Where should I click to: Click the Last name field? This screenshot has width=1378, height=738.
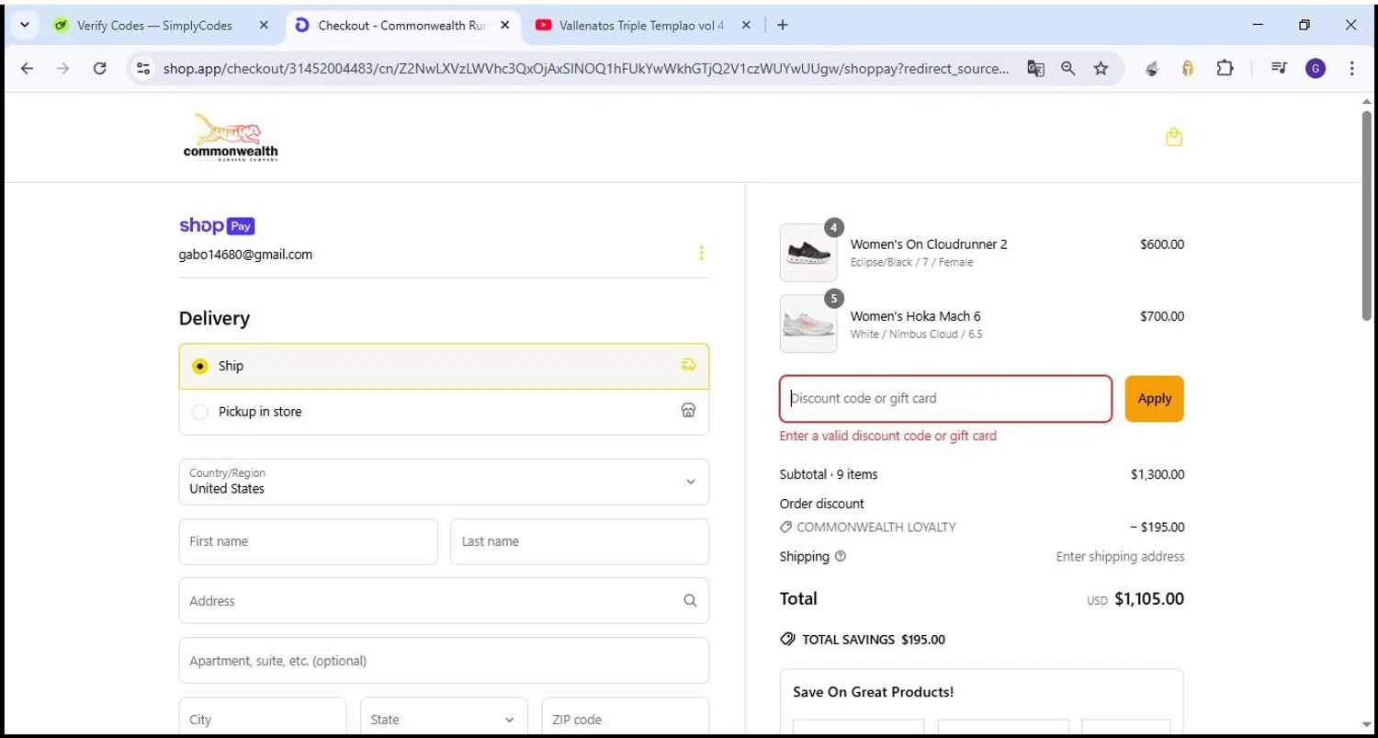(x=580, y=541)
